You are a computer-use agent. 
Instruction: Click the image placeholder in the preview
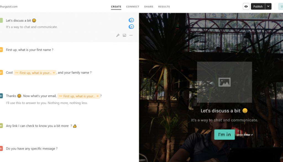(224, 82)
